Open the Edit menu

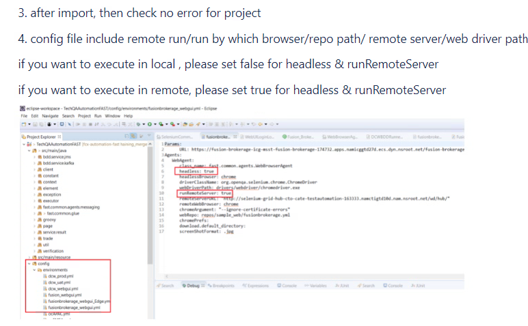[35, 116]
